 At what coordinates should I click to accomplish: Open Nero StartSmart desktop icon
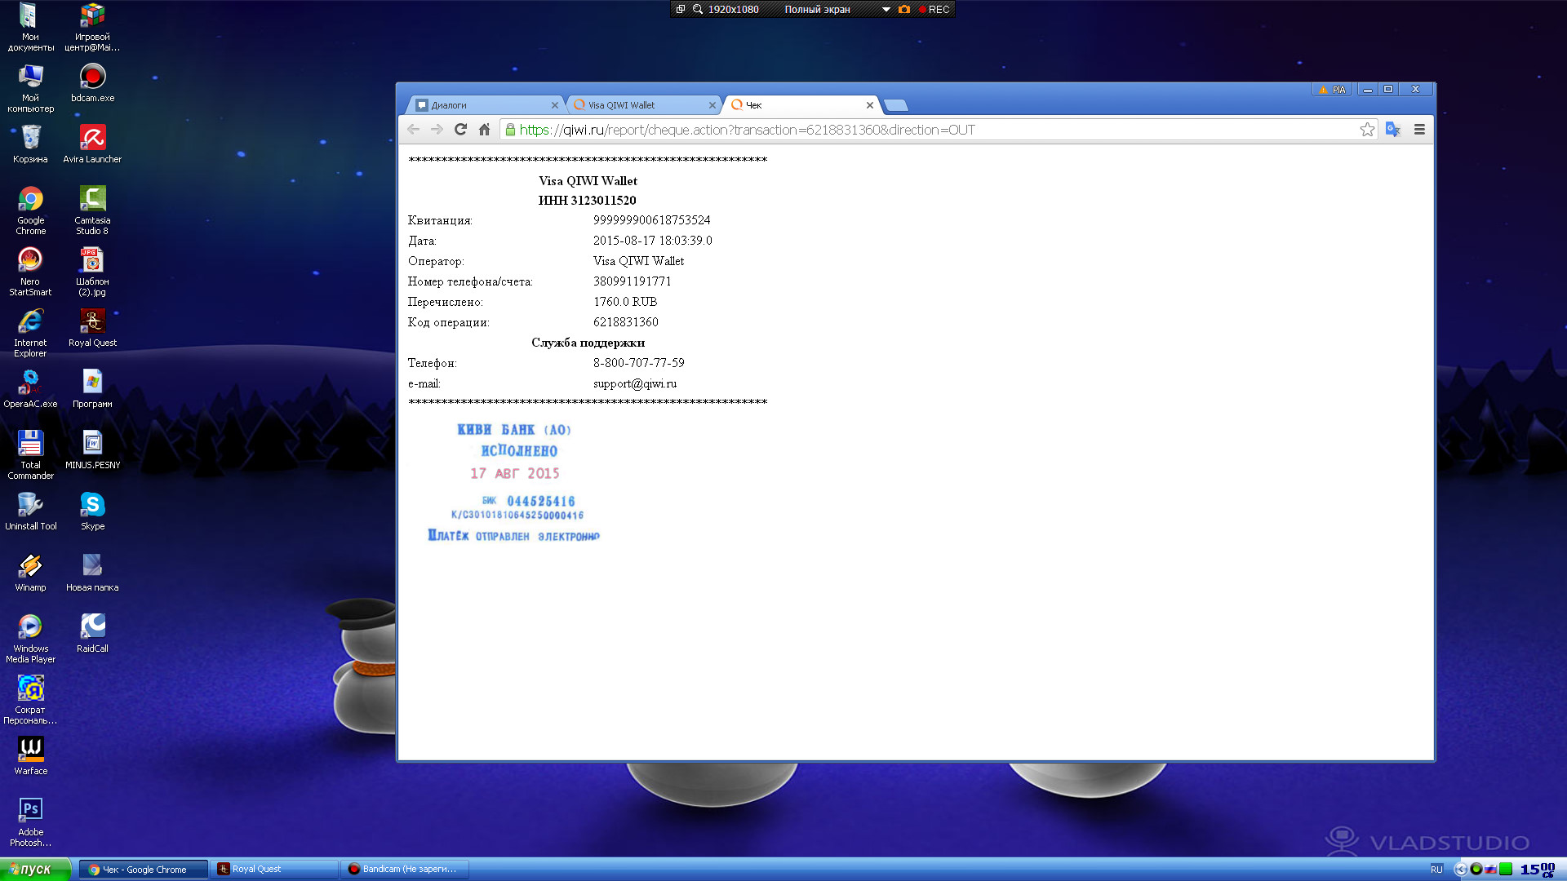30,272
